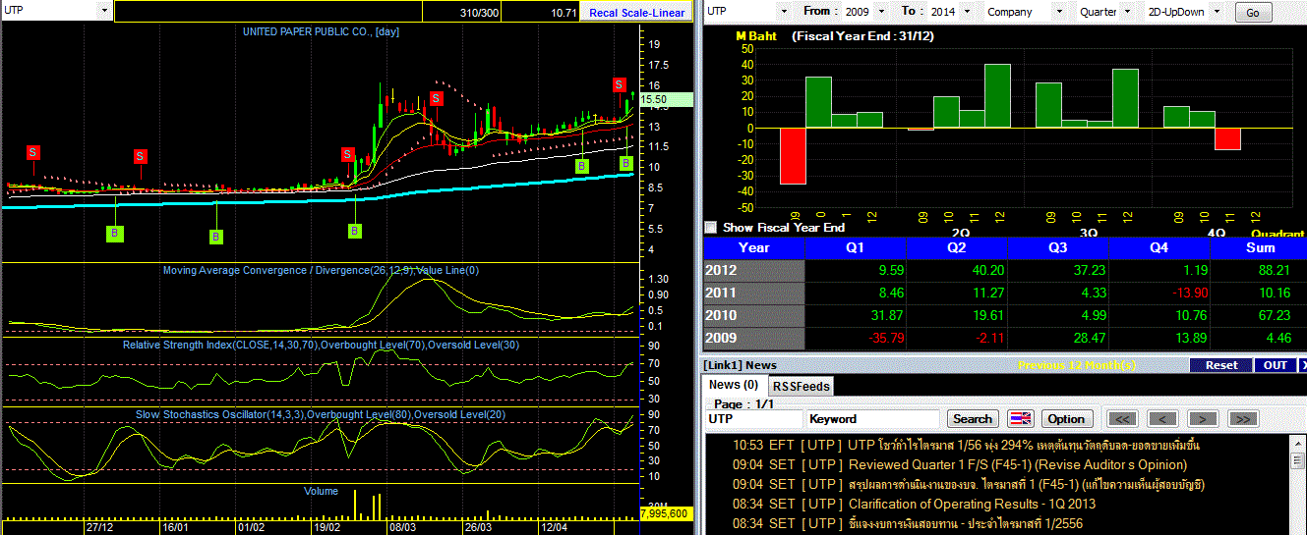The width and height of the screenshot is (1307, 535).
Task: Go to first news page with << button
Action: 1123,419
